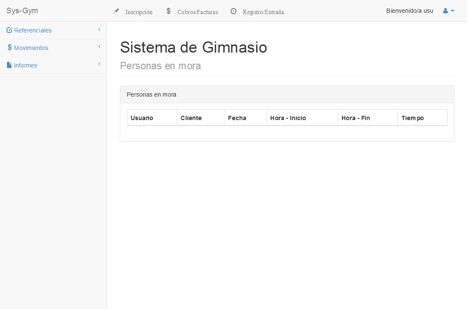The width and height of the screenshot is (467, 309).
Task: Click the edit icon next to Referenciales
Action: 9,30
